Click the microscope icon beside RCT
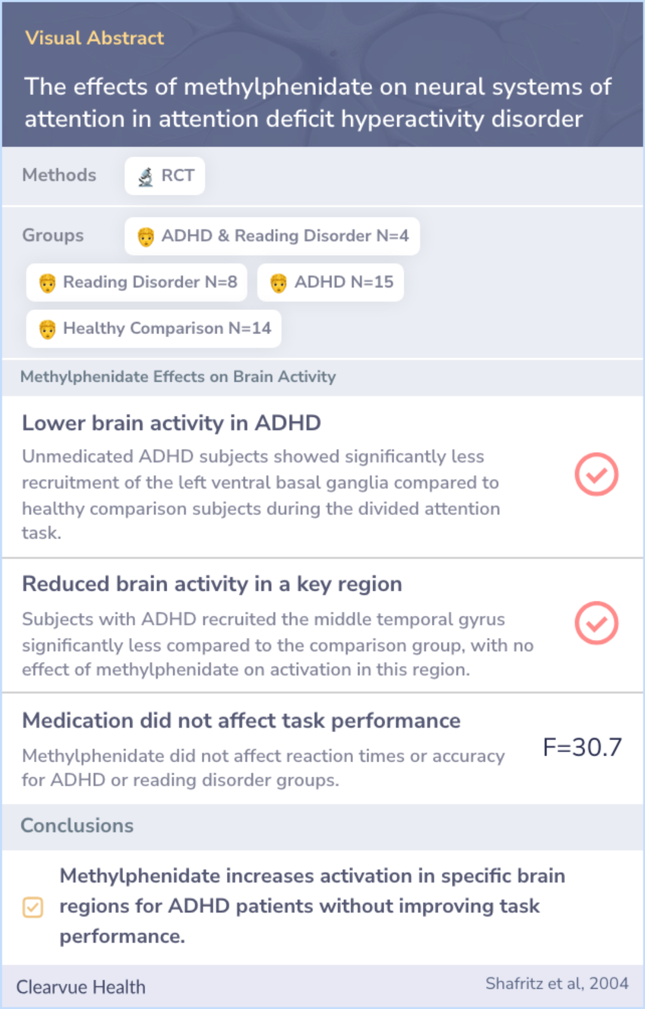The width and height of the screenshot is (645, 1009). 146,177
